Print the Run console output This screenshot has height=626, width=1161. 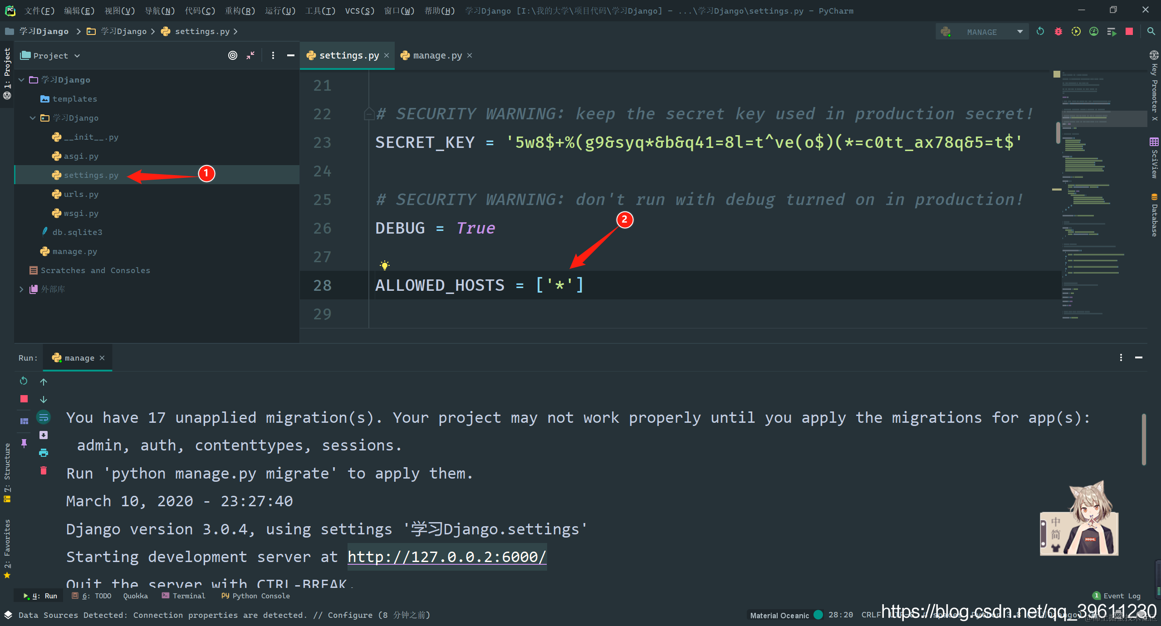(x=44, y=453)
